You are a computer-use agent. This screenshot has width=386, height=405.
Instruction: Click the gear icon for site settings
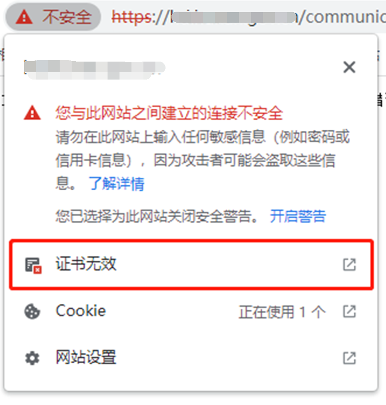coord(32,358)
